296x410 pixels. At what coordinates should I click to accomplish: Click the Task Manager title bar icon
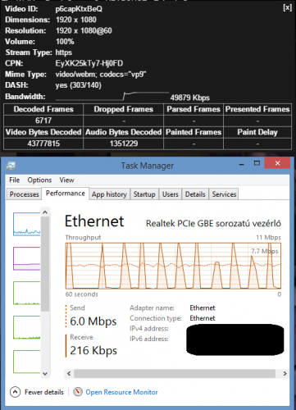pos(11,166)
